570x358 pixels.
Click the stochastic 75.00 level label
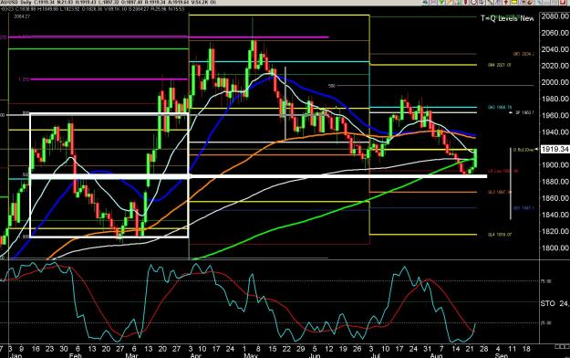[x=546, y=281]
